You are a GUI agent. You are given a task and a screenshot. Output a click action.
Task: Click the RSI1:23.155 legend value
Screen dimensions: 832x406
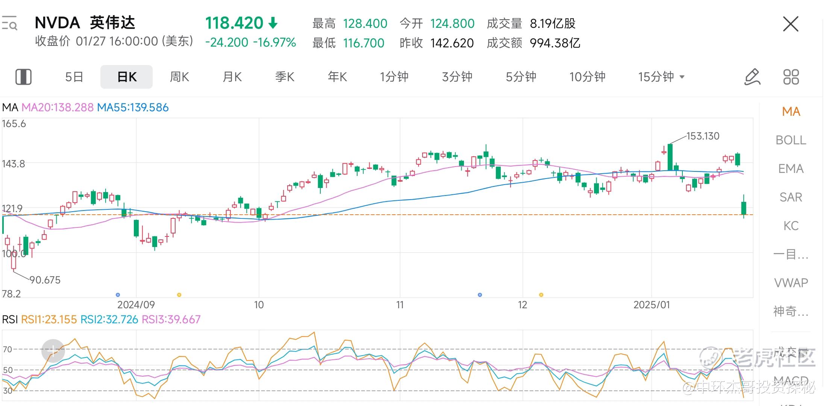49,320
